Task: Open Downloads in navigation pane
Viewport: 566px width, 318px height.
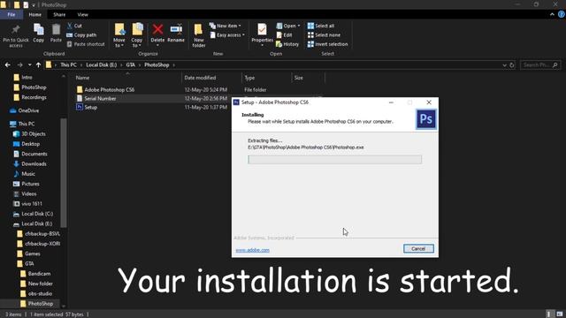Action: pyautogui.click(x=34, y=163)
